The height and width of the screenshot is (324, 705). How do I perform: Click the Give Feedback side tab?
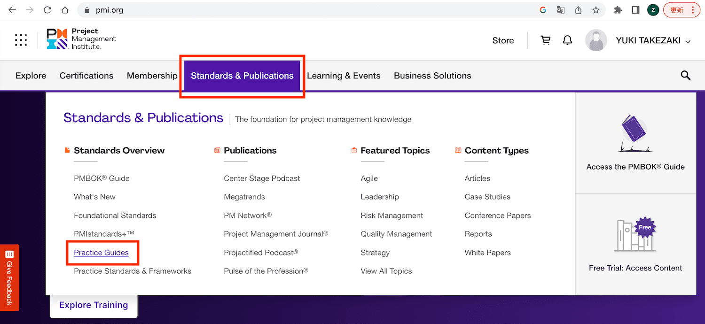(x=9, y=277)
